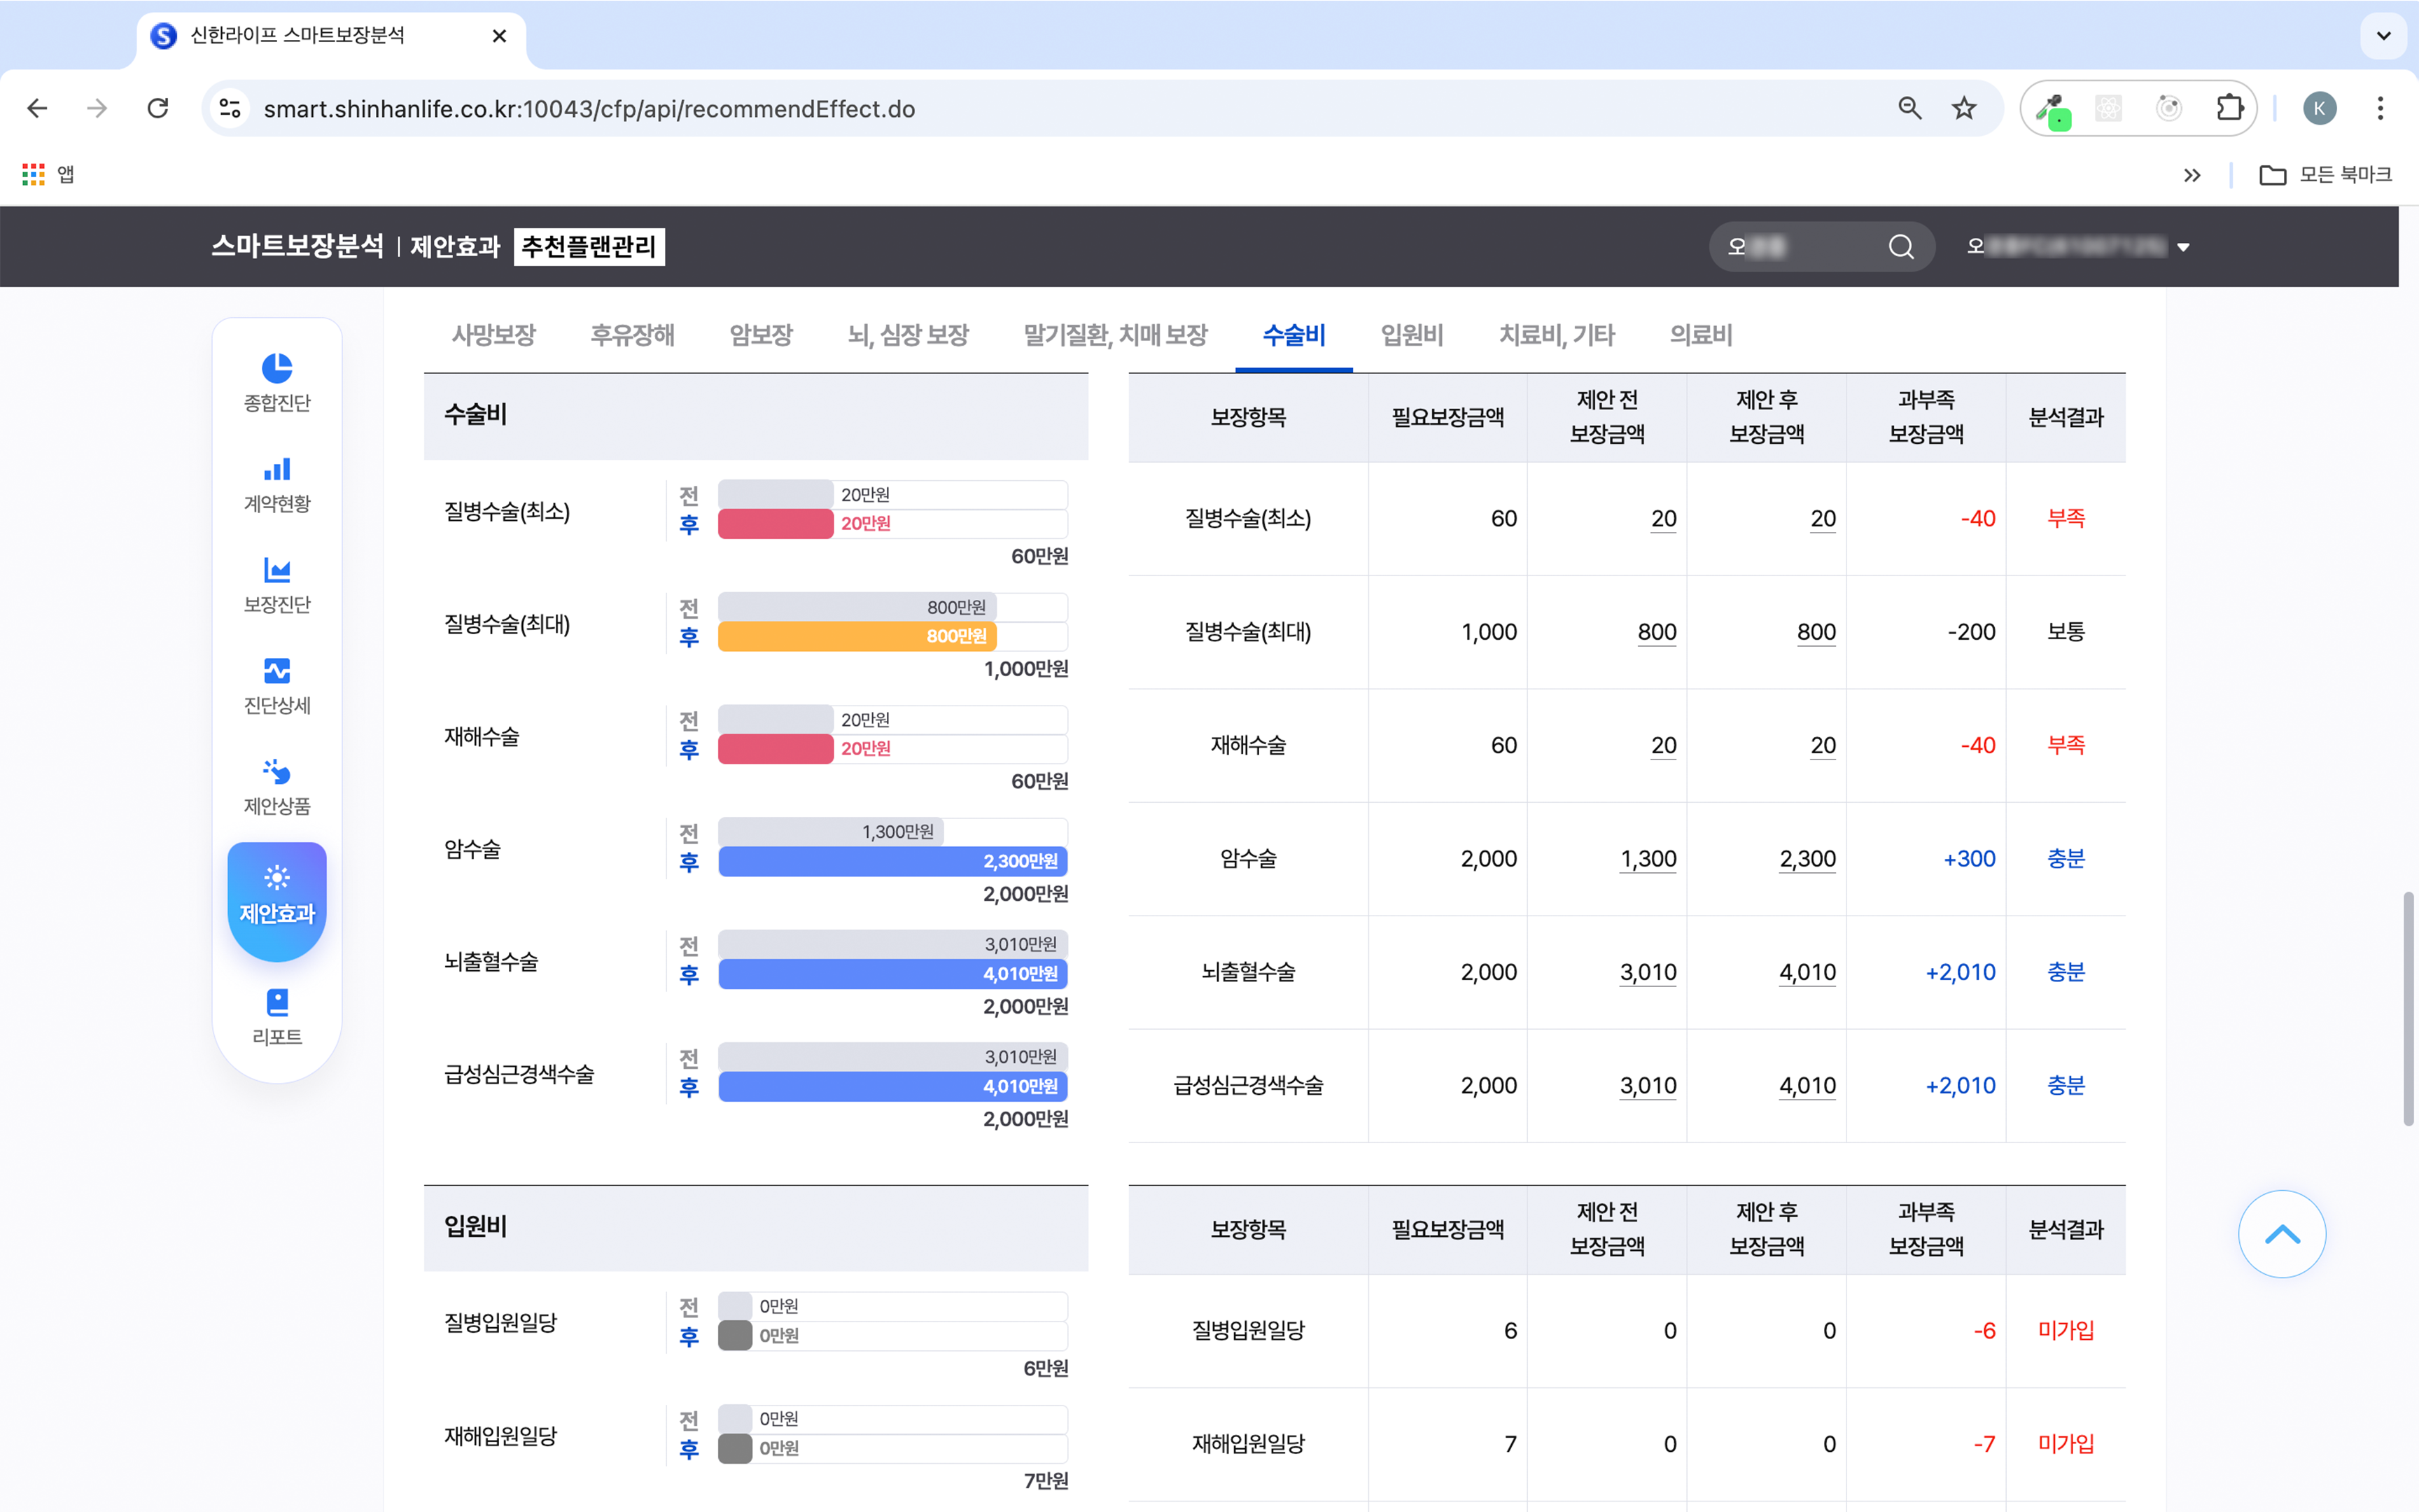The width and height of the screenshot is (2419, 1512).
Task: Bookmark page with star icon
Action: pyautogui.click(x=1963, y=108)
